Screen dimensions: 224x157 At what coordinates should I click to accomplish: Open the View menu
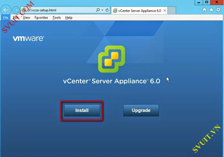point(27,18)
